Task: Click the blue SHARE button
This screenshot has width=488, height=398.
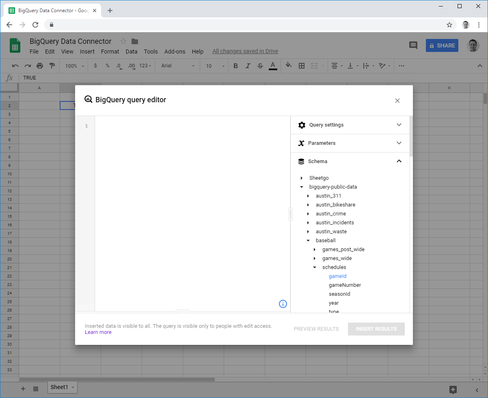Action: click(442, 45)
